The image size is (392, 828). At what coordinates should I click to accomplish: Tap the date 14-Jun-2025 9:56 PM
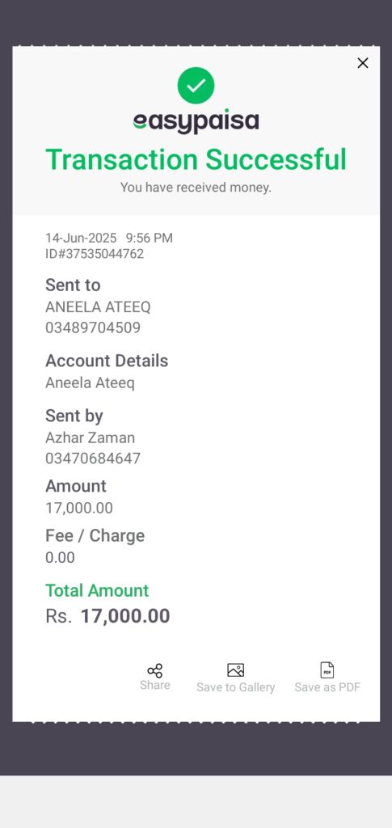109,239
